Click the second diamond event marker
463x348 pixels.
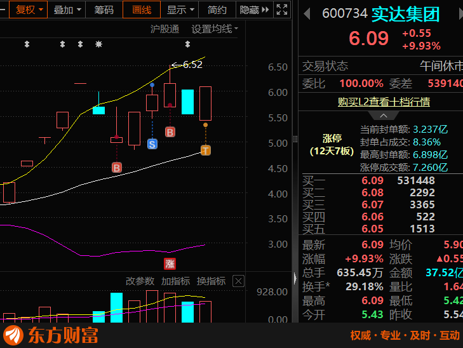point(62,44)
